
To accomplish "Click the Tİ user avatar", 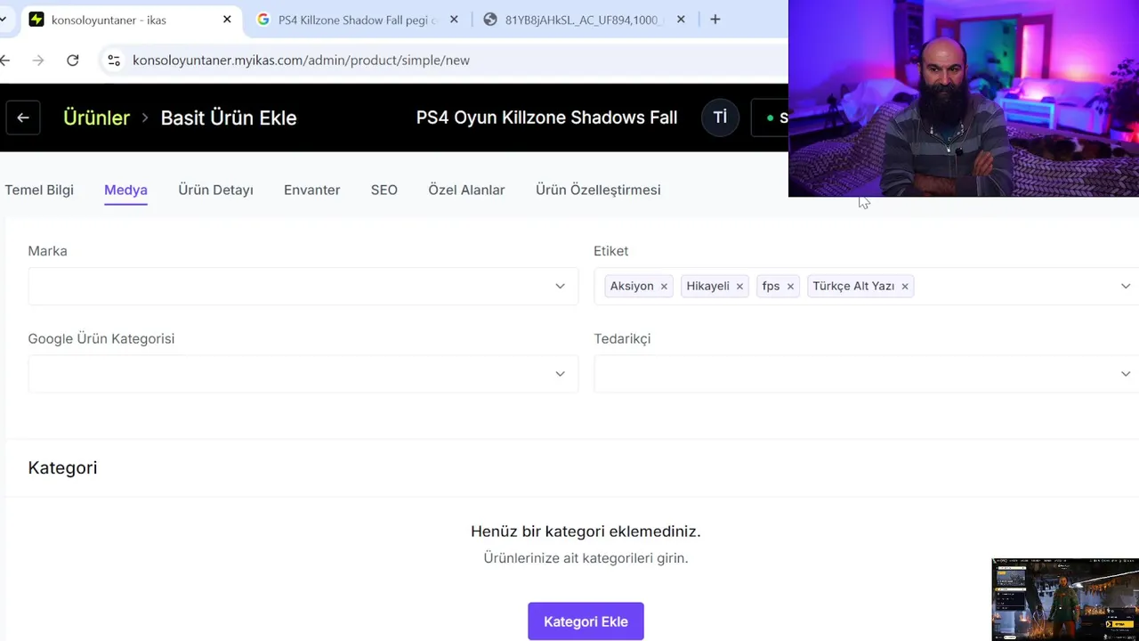I will (x=720, y=118).
